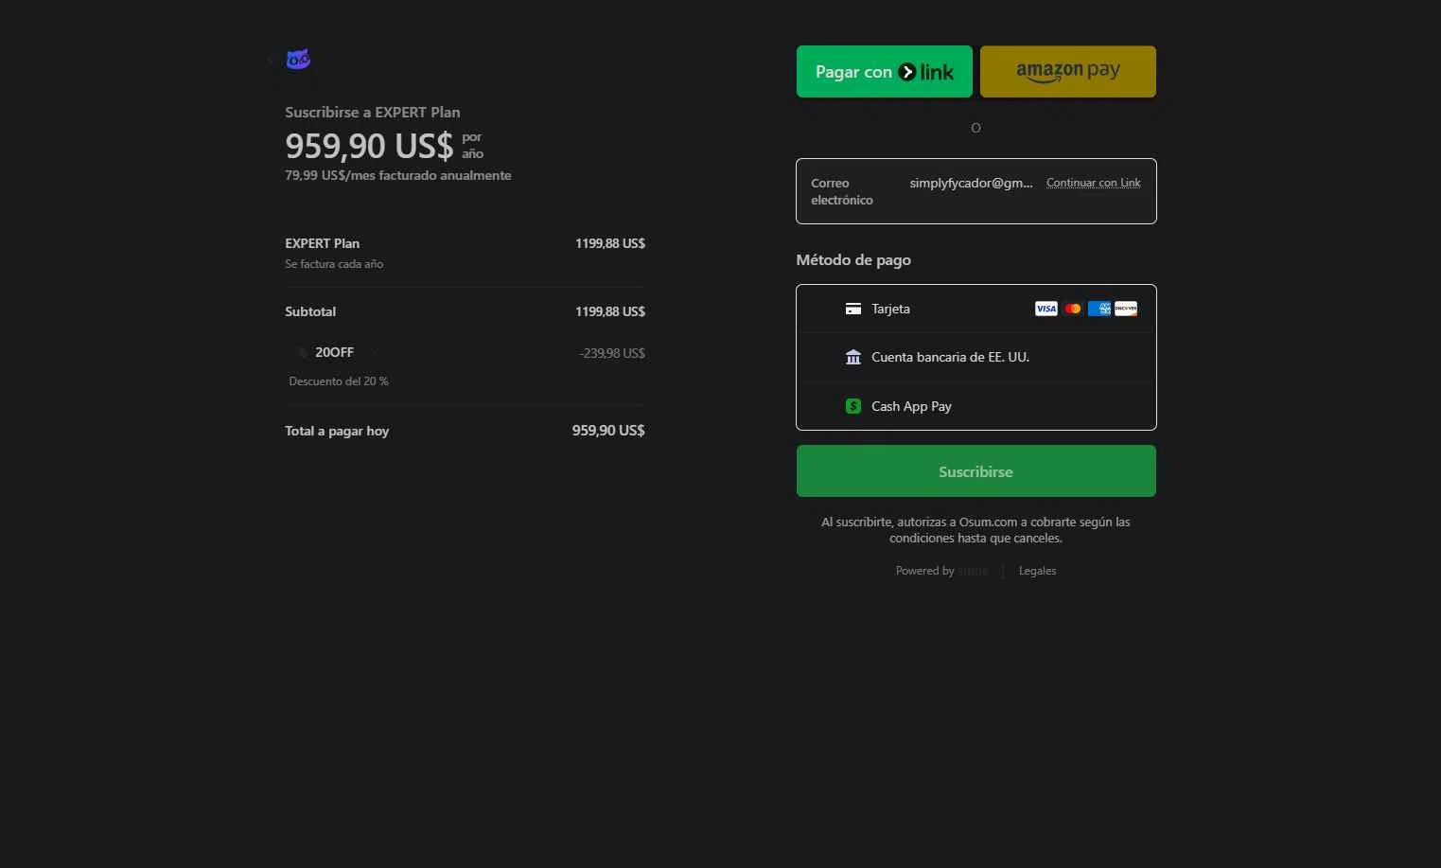Viewport: 1441px width, 868px height.
Task: Click the EXPERT Plan line item name
Action: tap(322, 243)
